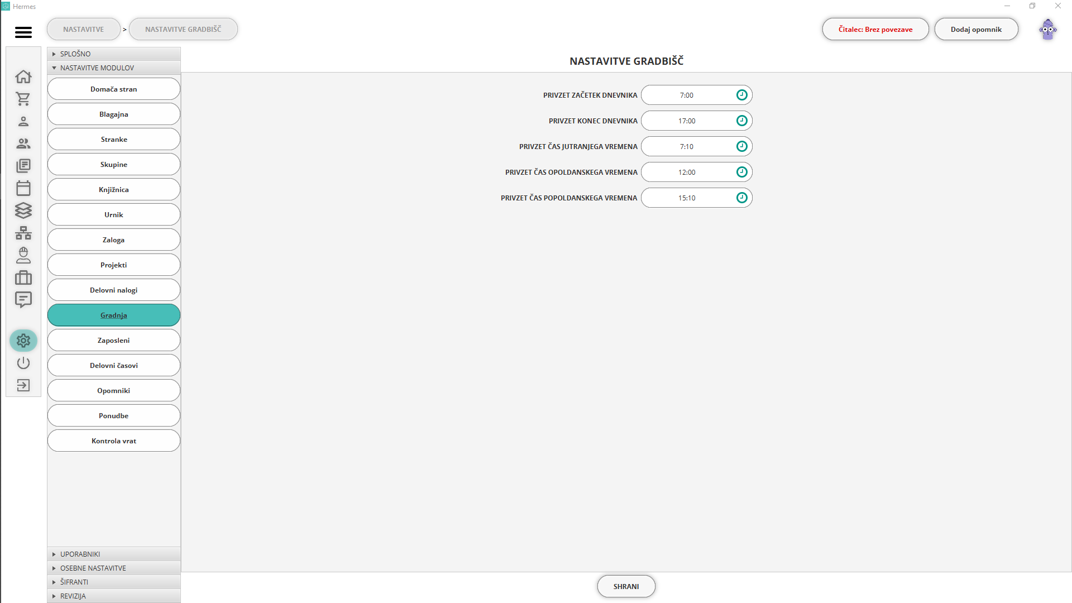Select Zaposleni module settings

(x=114, y=340)
